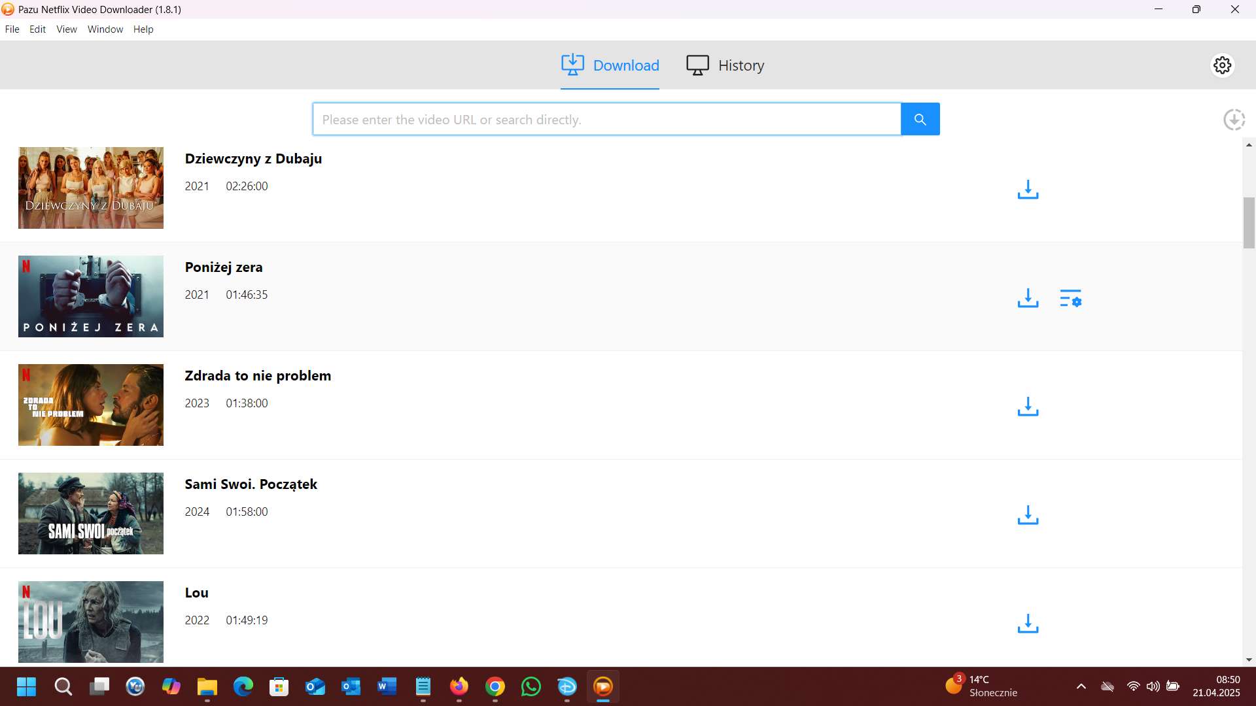Screen dimensions: 1256x706
Task: Select the Dziewczyny z Dubaju thumbnail
Action: tap(91, 188)
